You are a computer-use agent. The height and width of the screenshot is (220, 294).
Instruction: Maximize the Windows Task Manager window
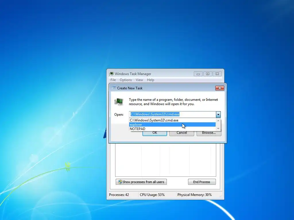coord(208,74)
